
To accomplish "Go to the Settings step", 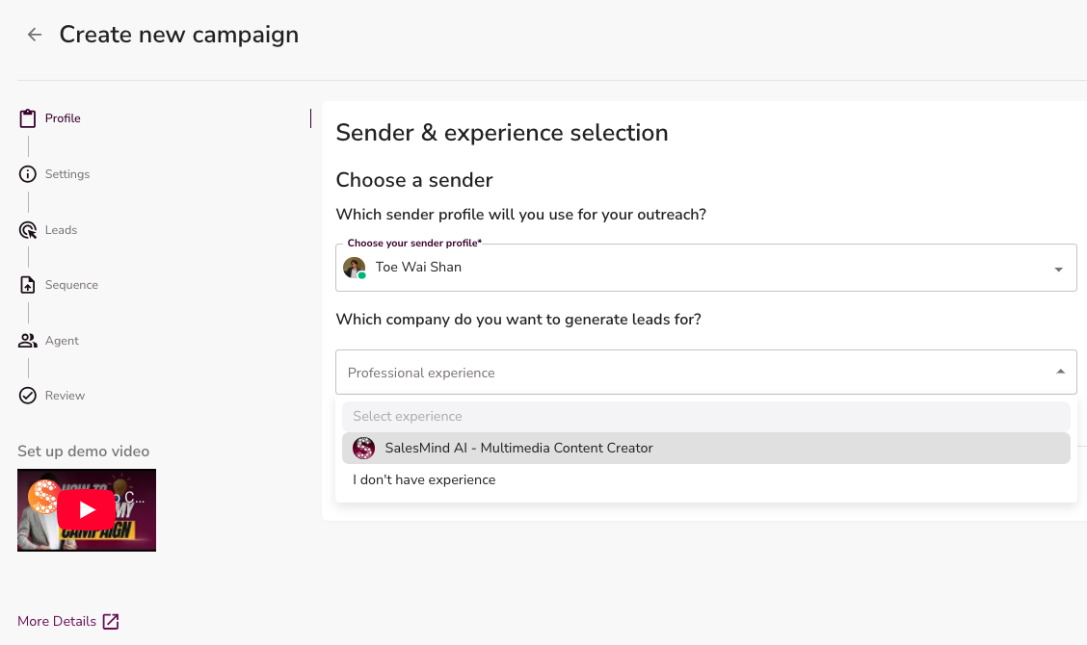I will tap(67, 174).
